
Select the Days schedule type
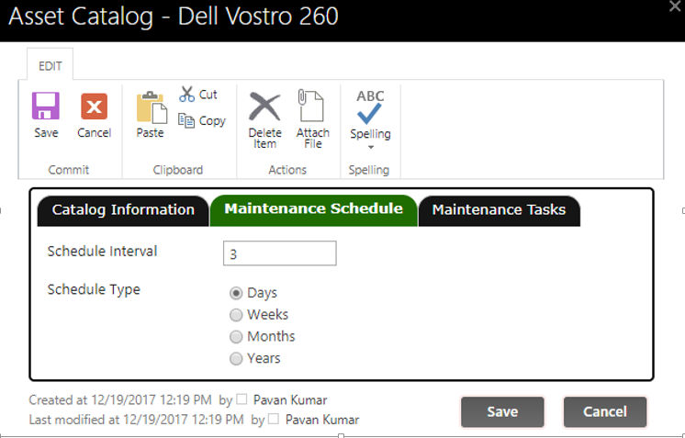(237, 293)
